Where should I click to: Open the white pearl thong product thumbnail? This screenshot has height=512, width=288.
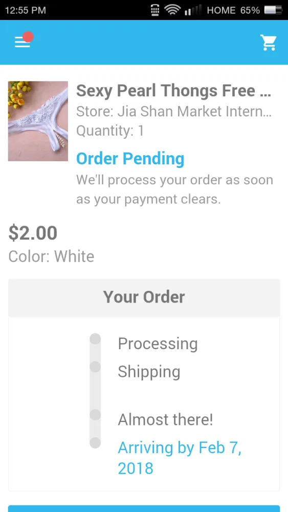pos(38,121)
